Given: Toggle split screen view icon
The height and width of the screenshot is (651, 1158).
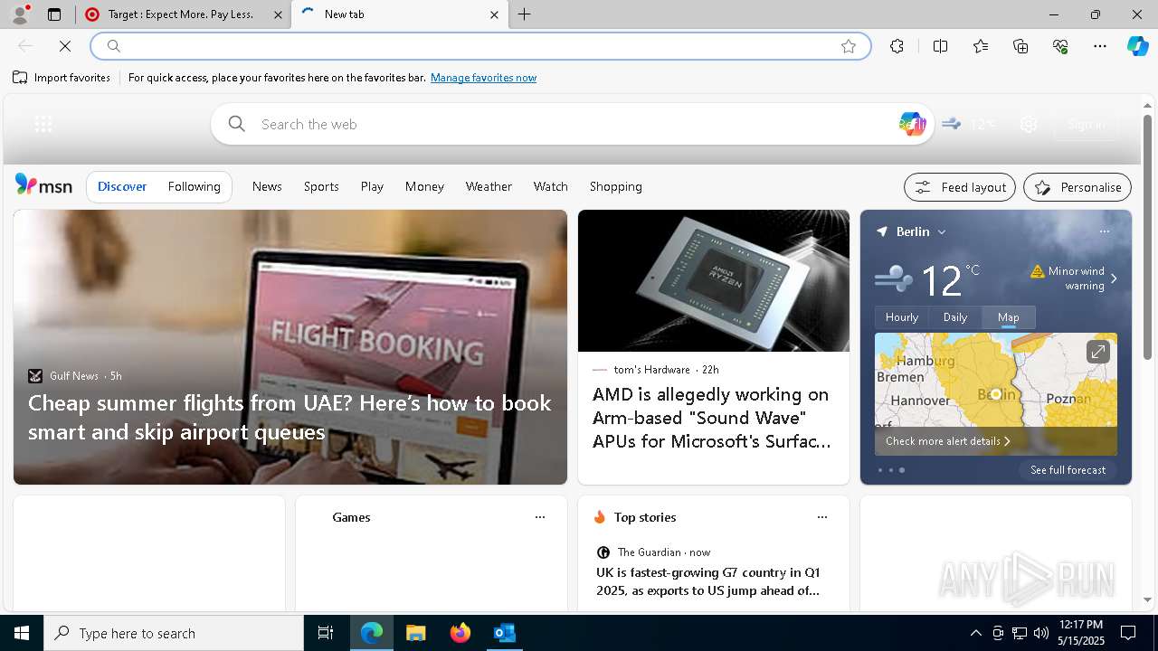Looking at the screenshot, I should [x=940, y=46].
